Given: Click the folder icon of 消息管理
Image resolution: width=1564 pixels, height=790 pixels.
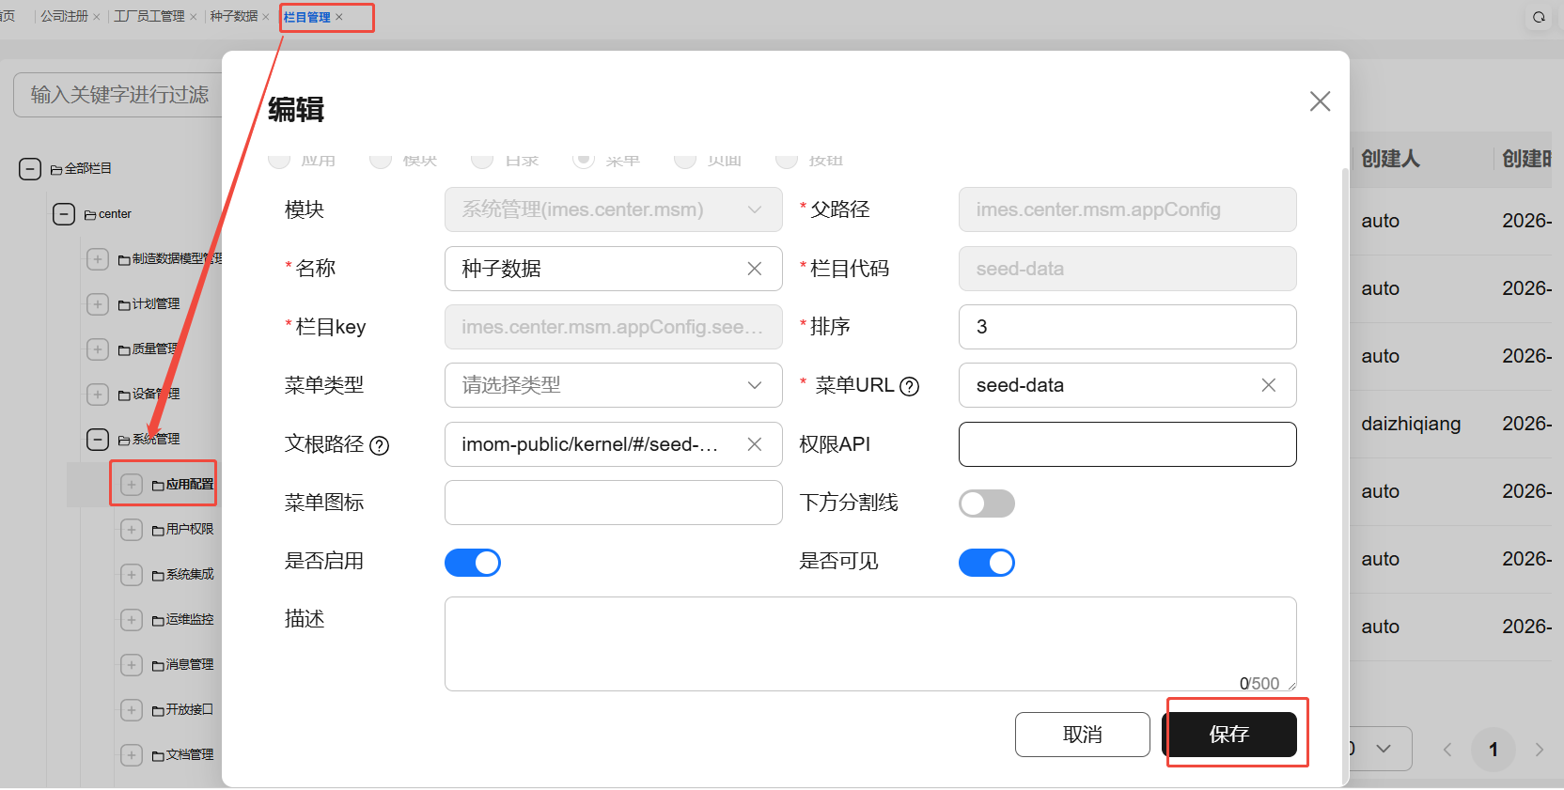Looking at the screenshot, I should click(158, 666).
